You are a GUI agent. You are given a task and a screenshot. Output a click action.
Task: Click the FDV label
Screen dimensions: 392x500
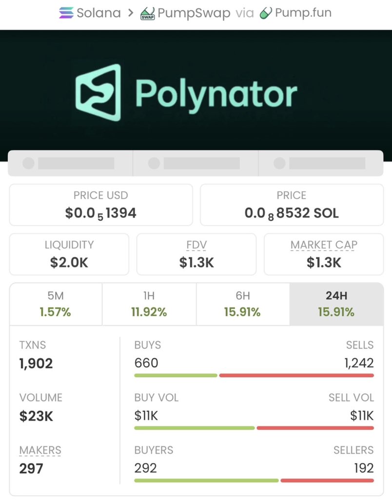pos(196,245)
